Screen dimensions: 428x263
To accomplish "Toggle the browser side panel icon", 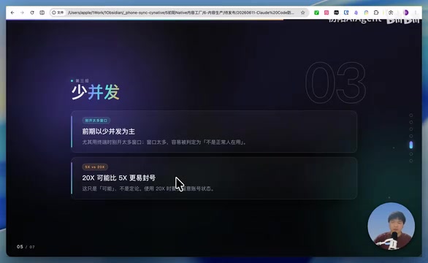I will 42,12.
